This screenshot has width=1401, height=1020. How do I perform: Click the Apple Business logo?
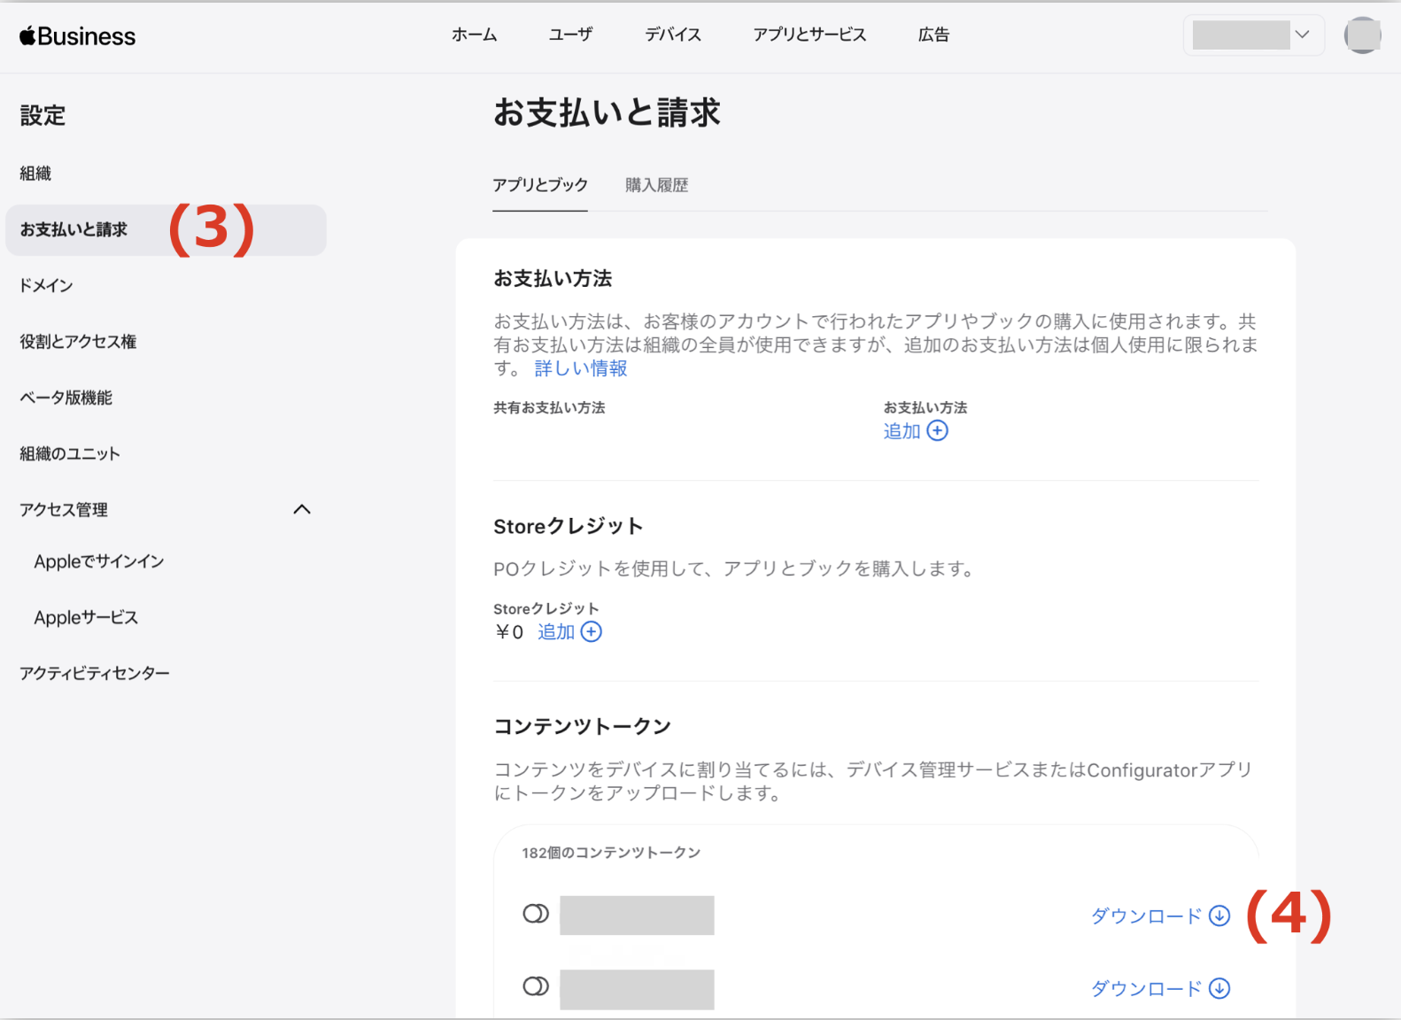[77, 36]
